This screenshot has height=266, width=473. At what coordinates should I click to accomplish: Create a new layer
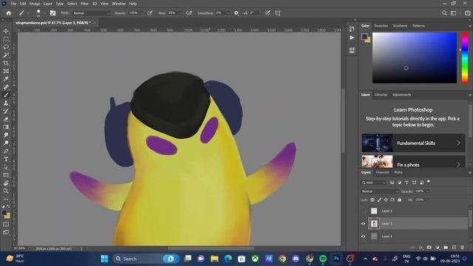(x=454, y=248)
